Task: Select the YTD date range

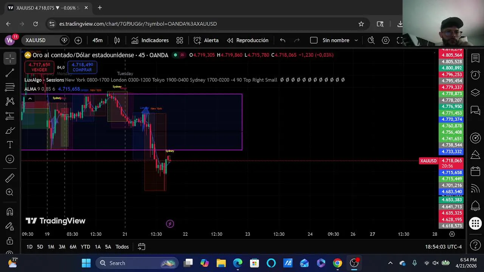Action: coord(85,247)
